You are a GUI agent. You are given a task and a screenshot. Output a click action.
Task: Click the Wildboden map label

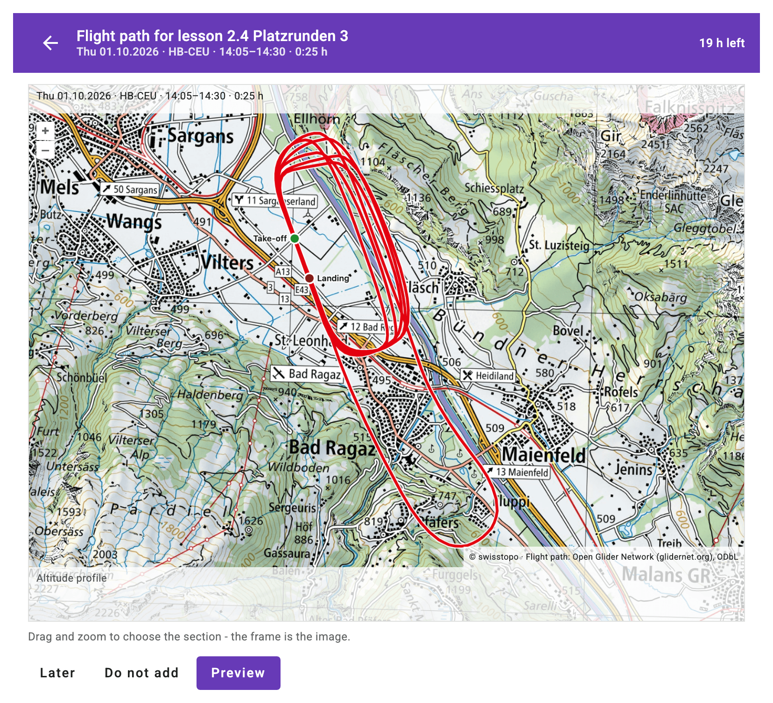pos(298,467)
